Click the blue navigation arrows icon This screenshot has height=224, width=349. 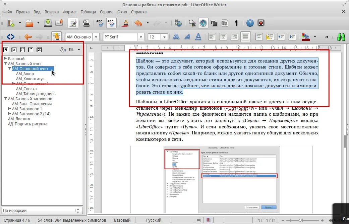(x=10, y=37)
